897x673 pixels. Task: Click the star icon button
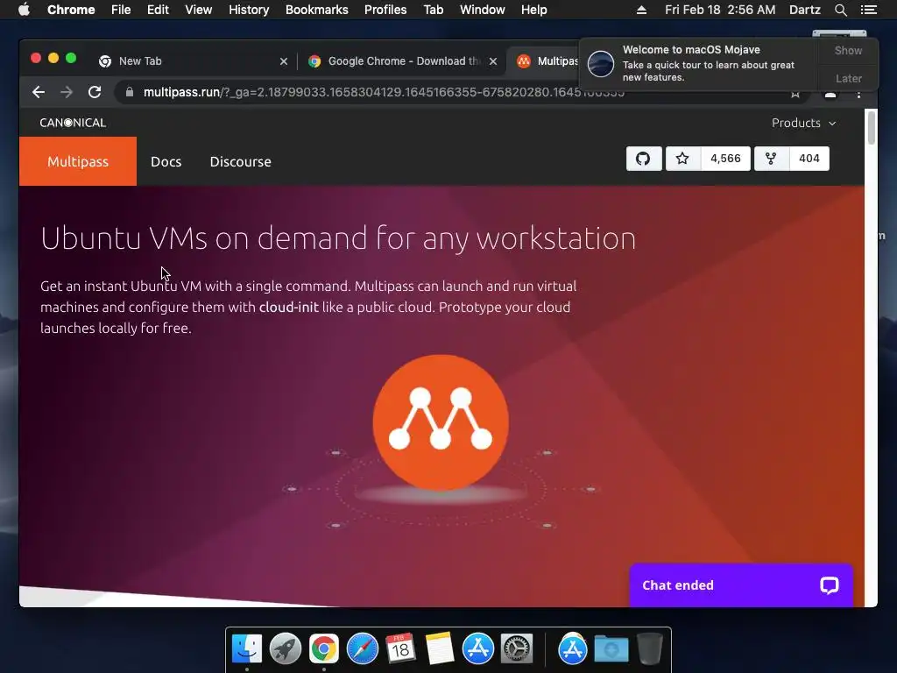point(682,159)
